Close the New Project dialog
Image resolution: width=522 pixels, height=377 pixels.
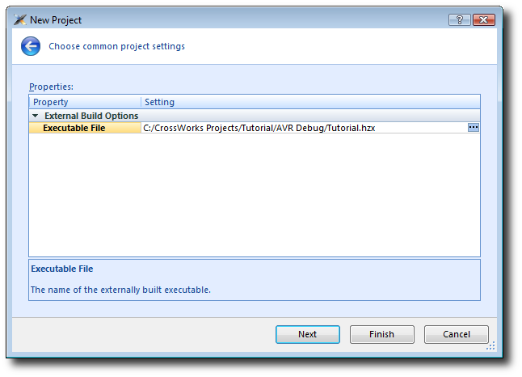485,19
